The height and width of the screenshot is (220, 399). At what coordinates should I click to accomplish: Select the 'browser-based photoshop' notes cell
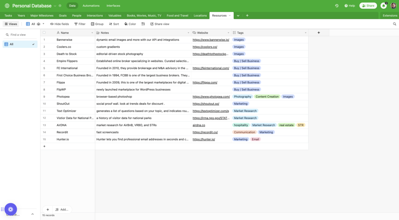click(143, 97)
